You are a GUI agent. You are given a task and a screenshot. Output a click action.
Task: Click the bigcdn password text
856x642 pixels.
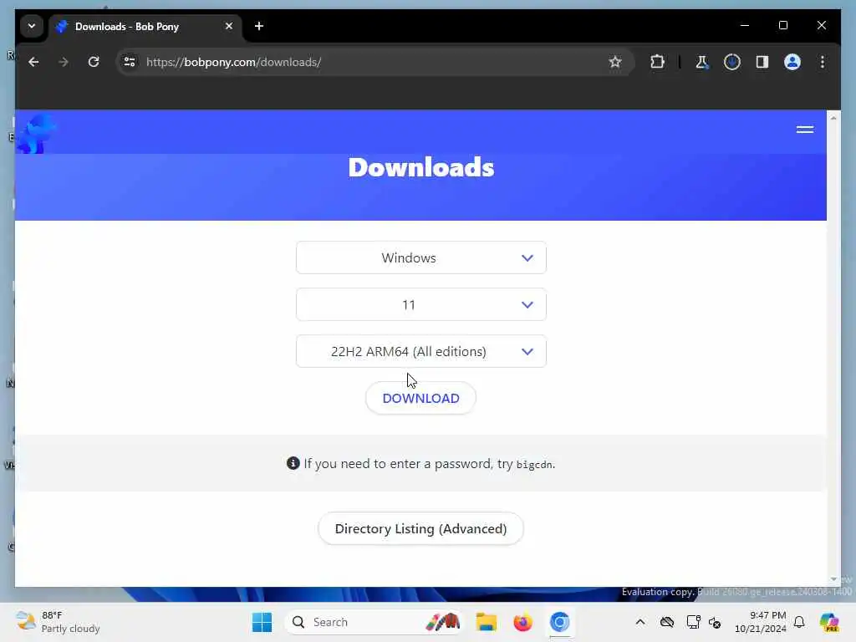[x=534, y=465]
